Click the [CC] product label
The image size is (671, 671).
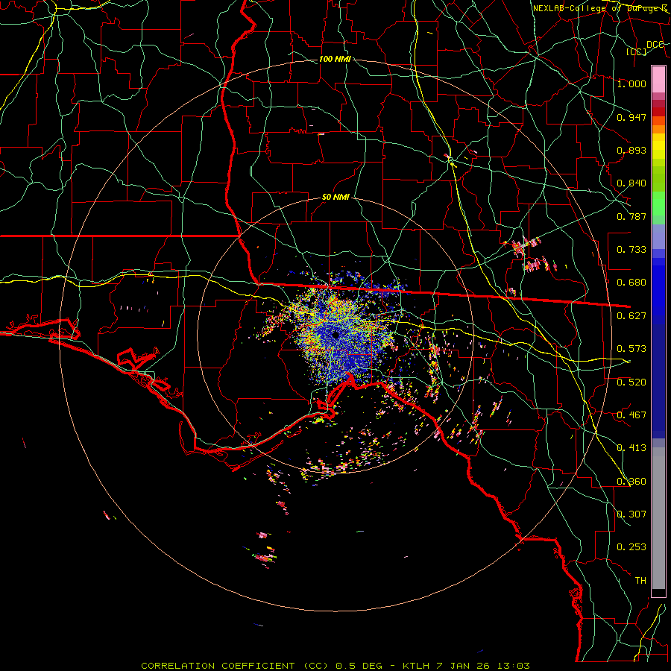(637, 51)
